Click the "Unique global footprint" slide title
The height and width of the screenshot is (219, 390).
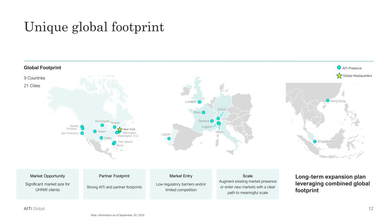pyautogui.click(x=94, y=27)
